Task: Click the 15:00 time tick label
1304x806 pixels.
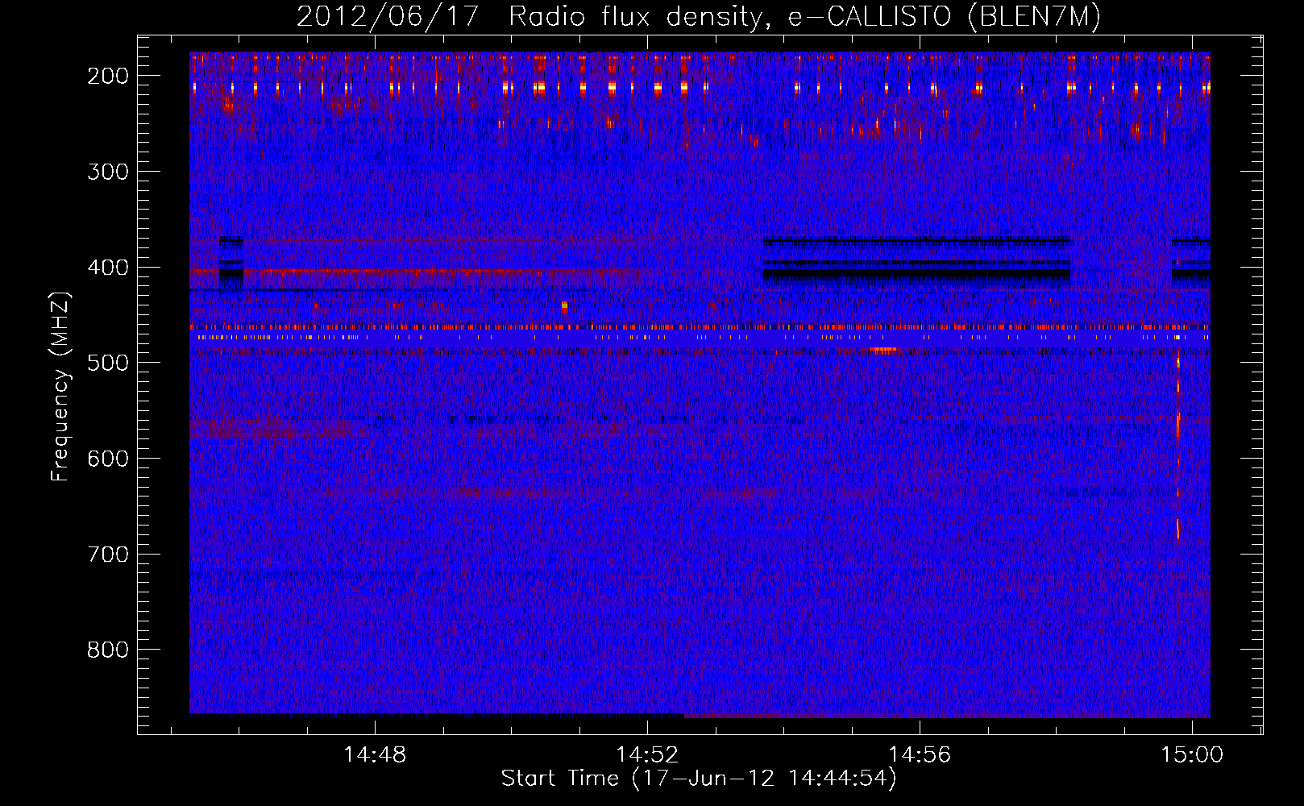Action: coord(1192,755)
